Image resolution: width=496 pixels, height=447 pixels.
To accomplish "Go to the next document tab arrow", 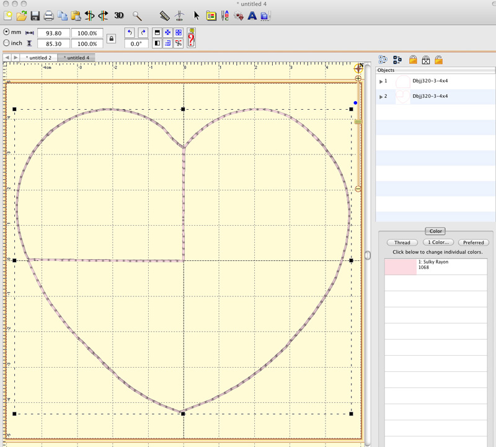I will [x=15, y=58].
